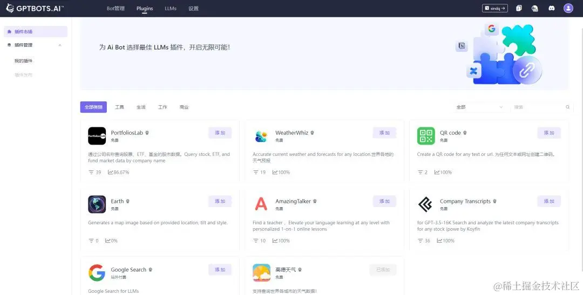Open the Discord icon in the header
The image size is (583, 295).
[x=551, y=8]
